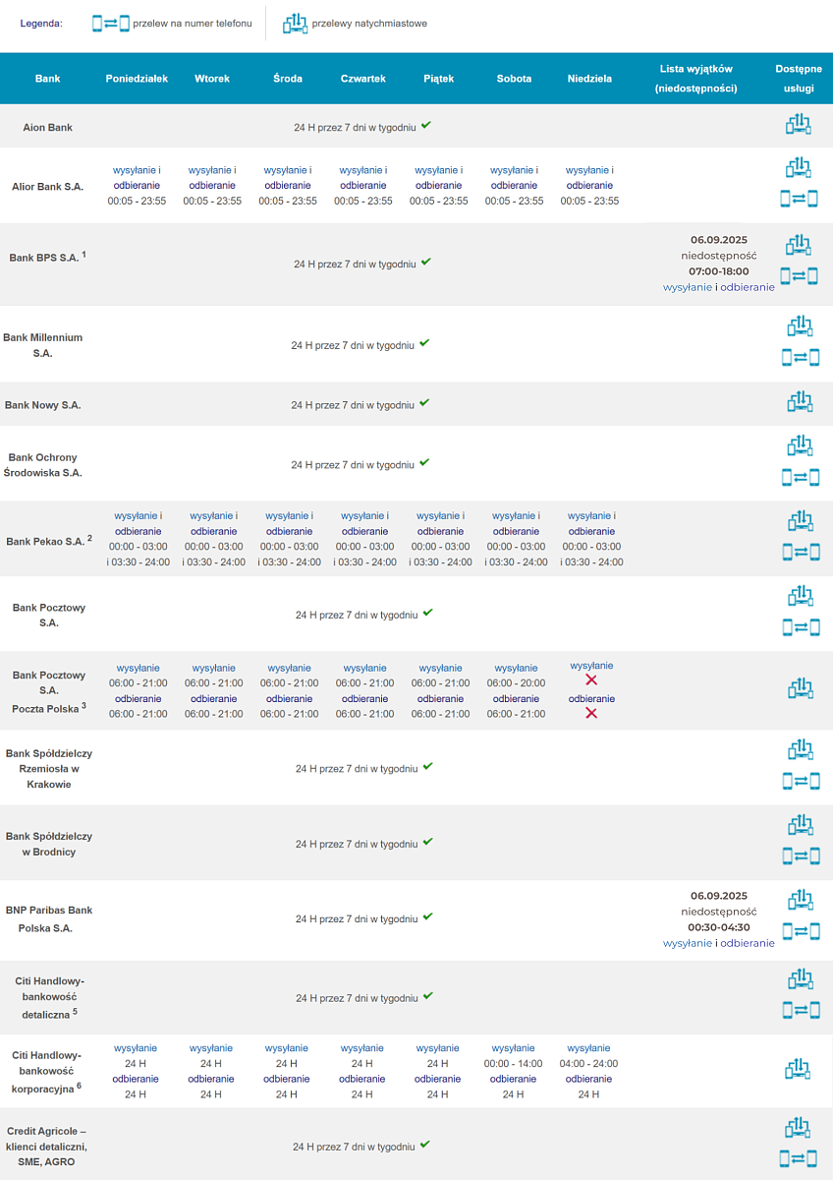The height and width of the screenshot is (1180, 833).
Task: Click the 00:30-04:30 unavailability time for BNP Paribas
Action: point(719,927)
